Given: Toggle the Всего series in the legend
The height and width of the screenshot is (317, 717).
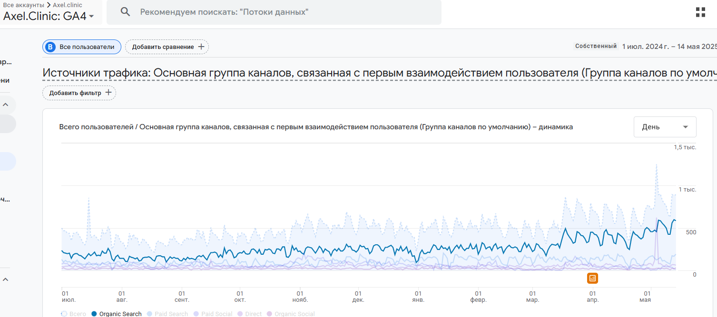Looking at the screenshot, I should 74,314.
